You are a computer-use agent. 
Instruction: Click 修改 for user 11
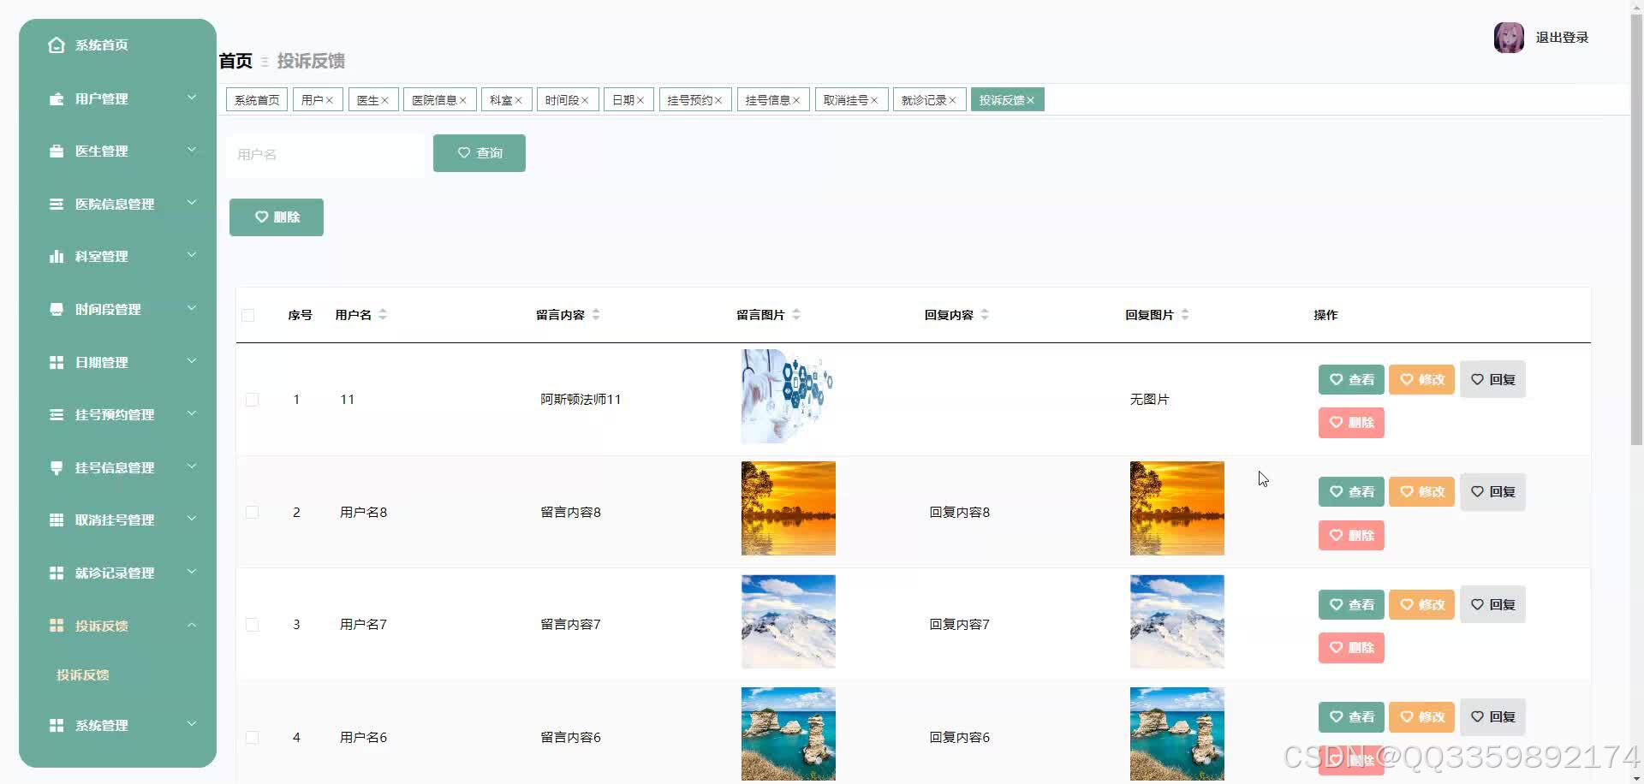1421,380
